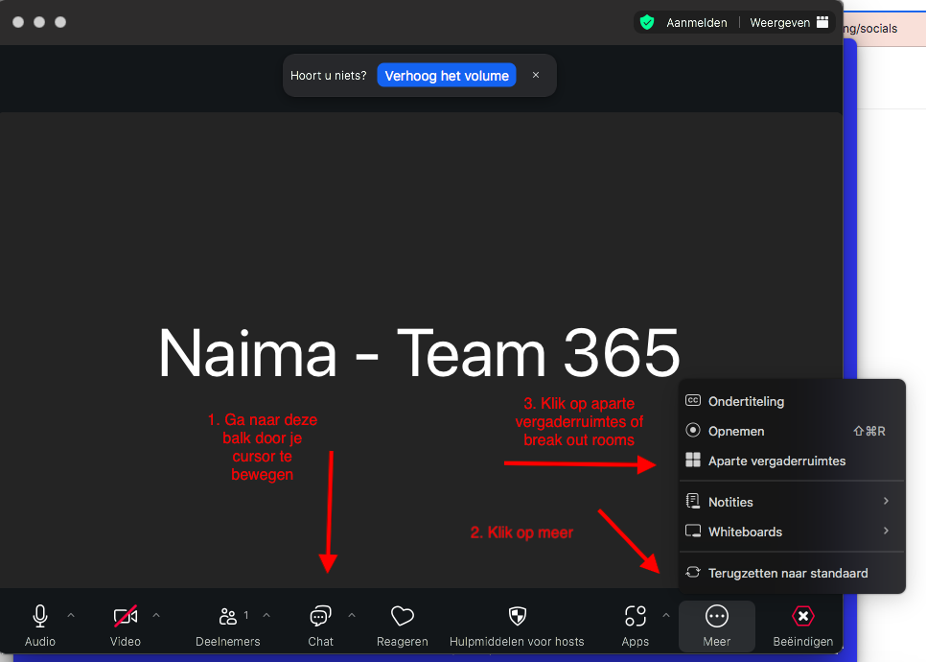Expand the Whiteboards submenu arrow
The height and width of the screenshot is (662, 926).
(x=886, y=531)
